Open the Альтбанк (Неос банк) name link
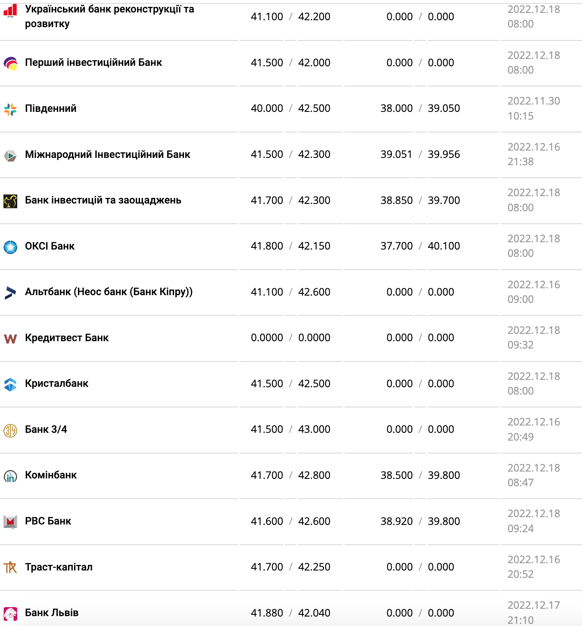Viewport: 582px width, 626px height. pyautogui.click(x=109, y=292)
